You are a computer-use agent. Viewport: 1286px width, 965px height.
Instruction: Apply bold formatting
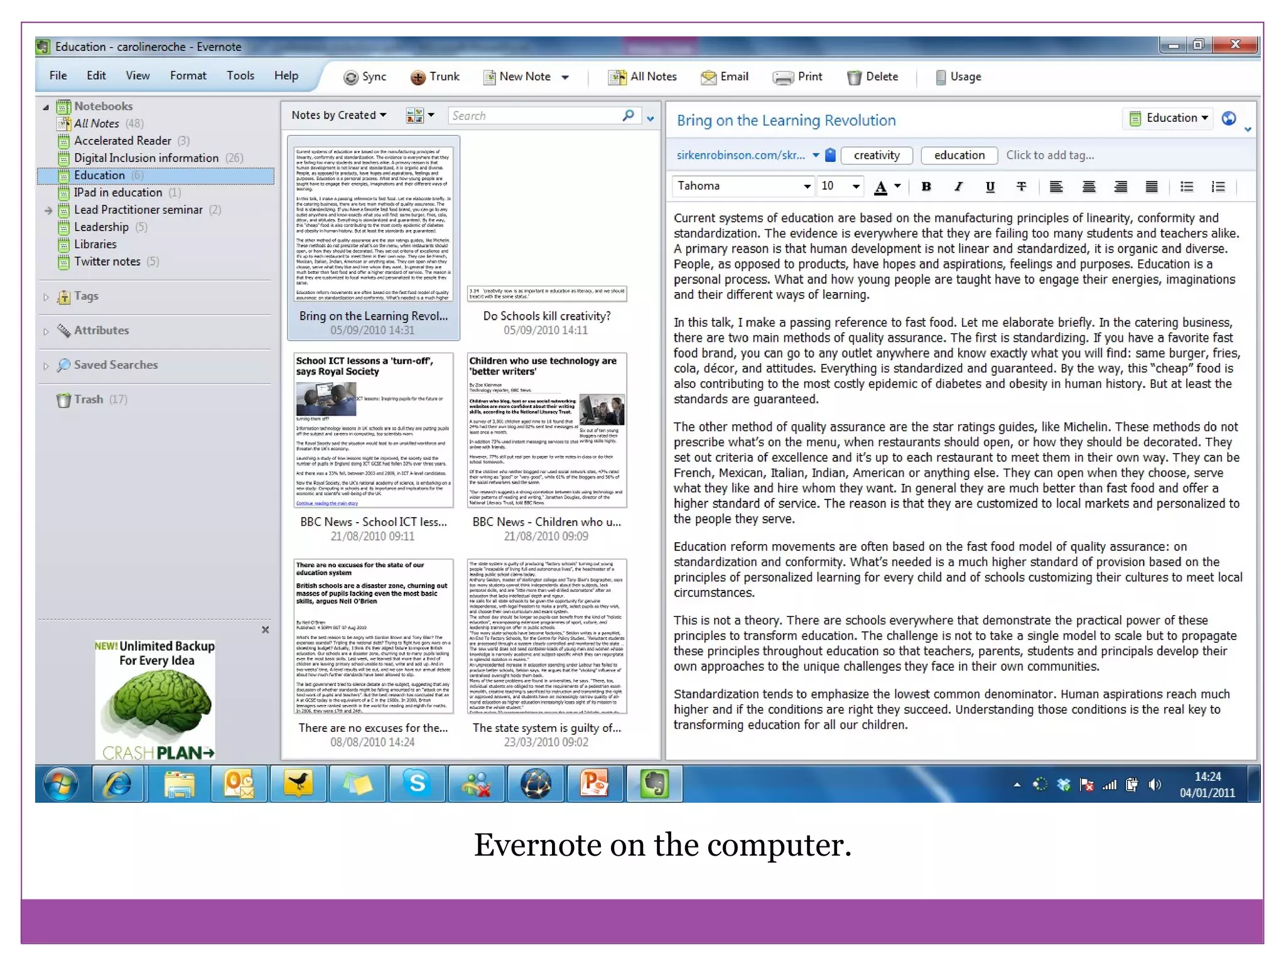pyautogui.click(x=926, y=187)
